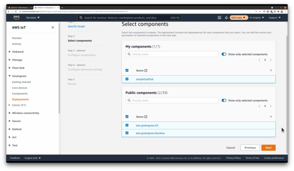Open external link icon next to My components Name
The width and height of the screenshot is (294, 171).
146,71
